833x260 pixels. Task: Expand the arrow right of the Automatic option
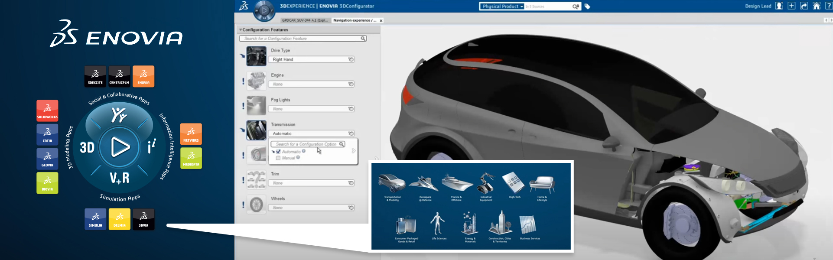click(354, 151)
